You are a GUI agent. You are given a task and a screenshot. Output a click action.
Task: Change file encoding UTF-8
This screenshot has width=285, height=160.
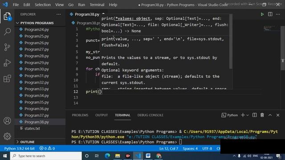point(207,148)
